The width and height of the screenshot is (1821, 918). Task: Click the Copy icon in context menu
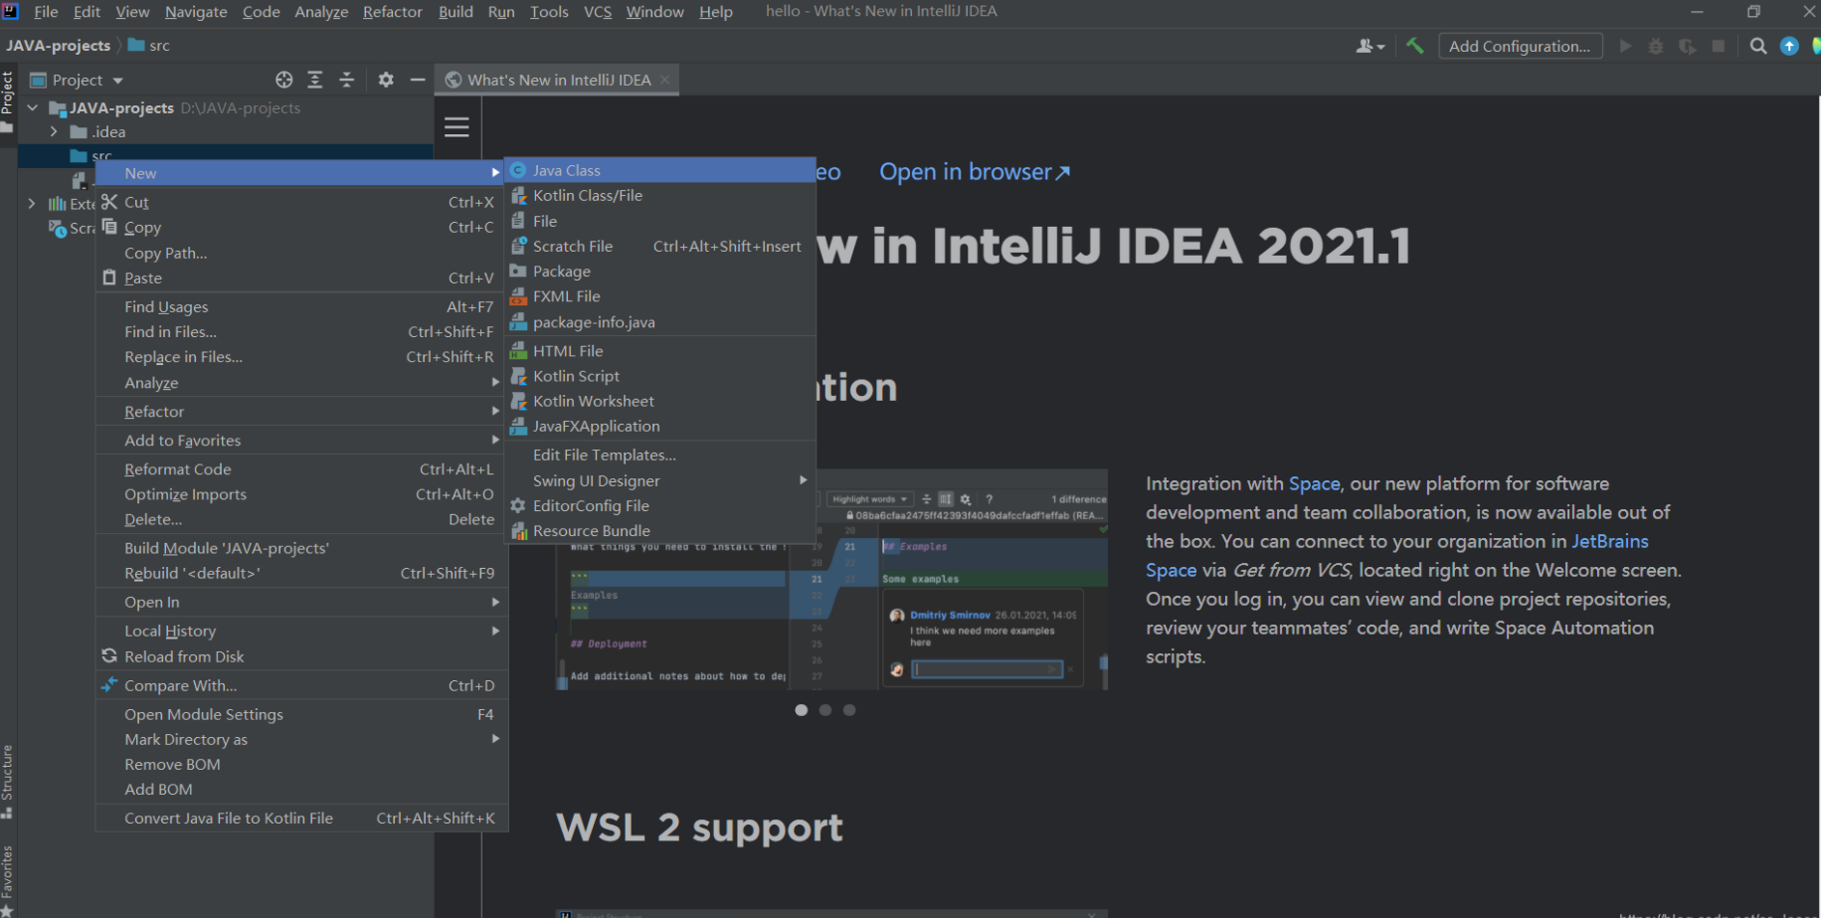point(109,227)
